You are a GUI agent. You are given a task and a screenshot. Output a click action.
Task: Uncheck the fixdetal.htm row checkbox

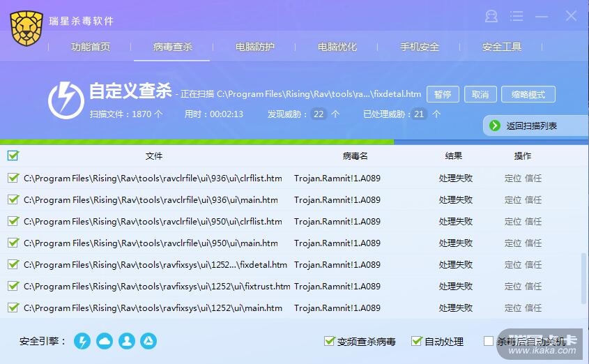click(x=13, y=264)
